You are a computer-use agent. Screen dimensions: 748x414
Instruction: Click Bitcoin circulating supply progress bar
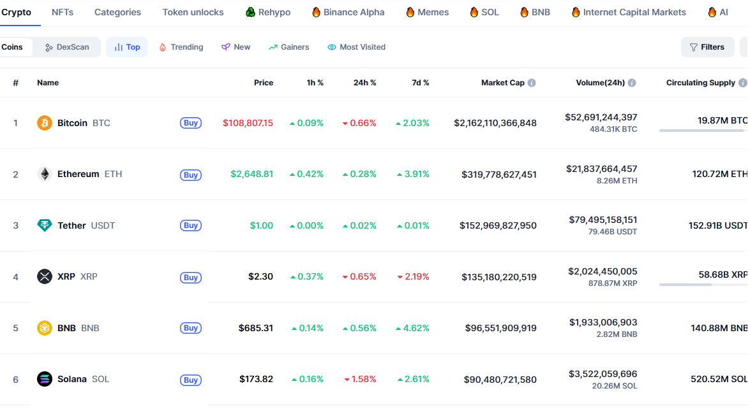[703, 131]
